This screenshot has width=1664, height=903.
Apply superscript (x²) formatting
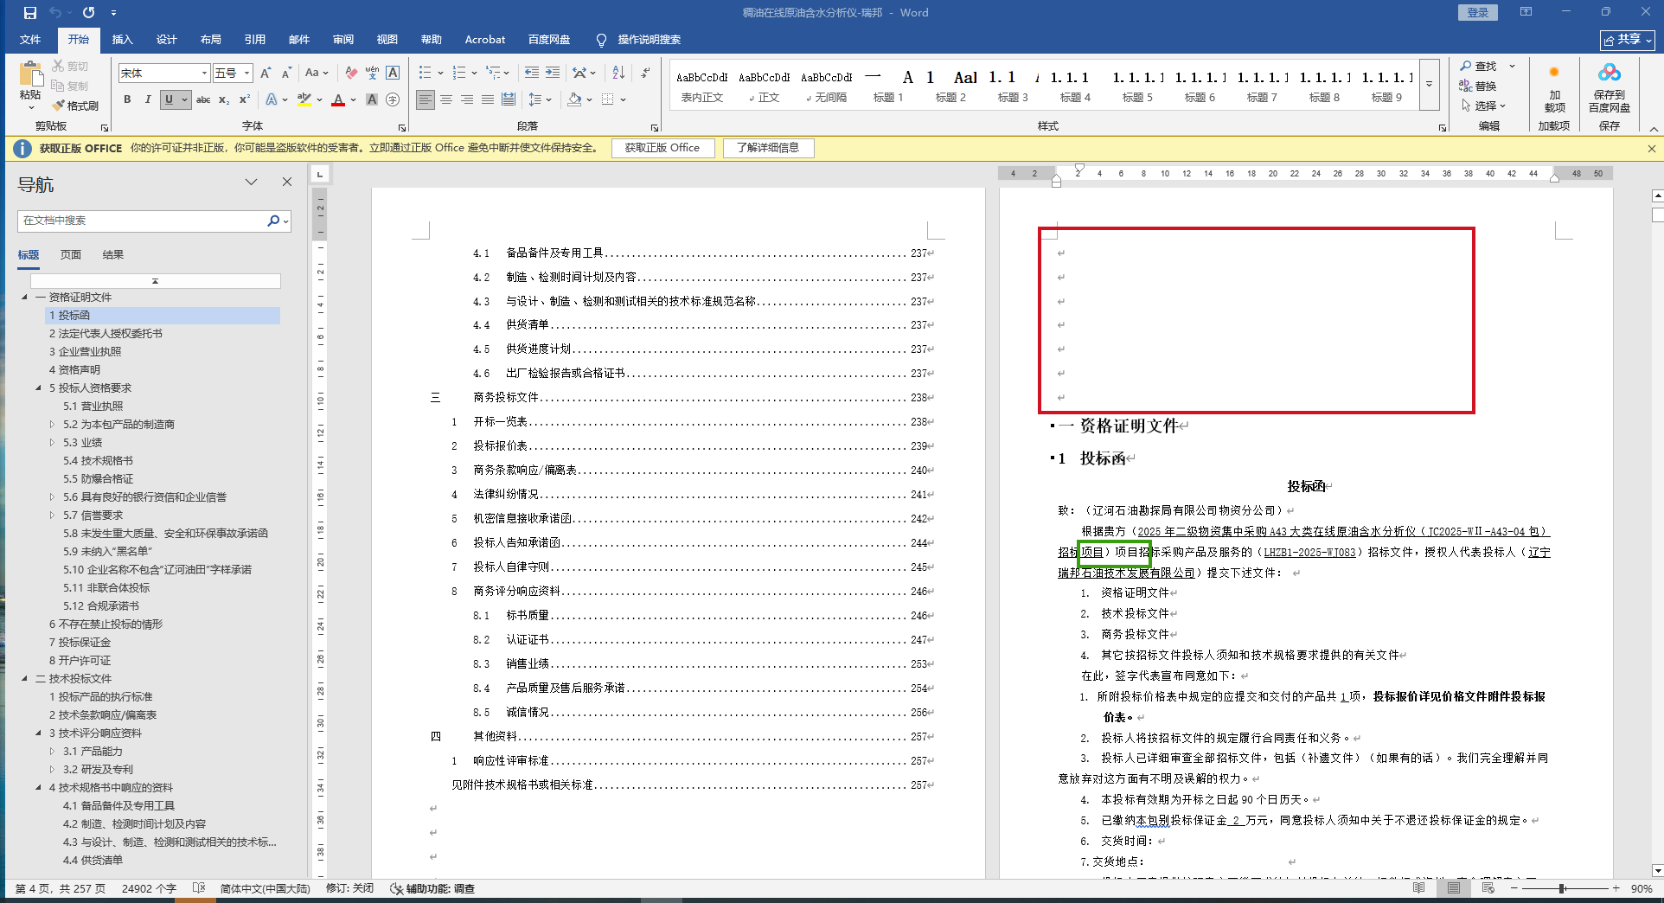(x=245, y=99)
